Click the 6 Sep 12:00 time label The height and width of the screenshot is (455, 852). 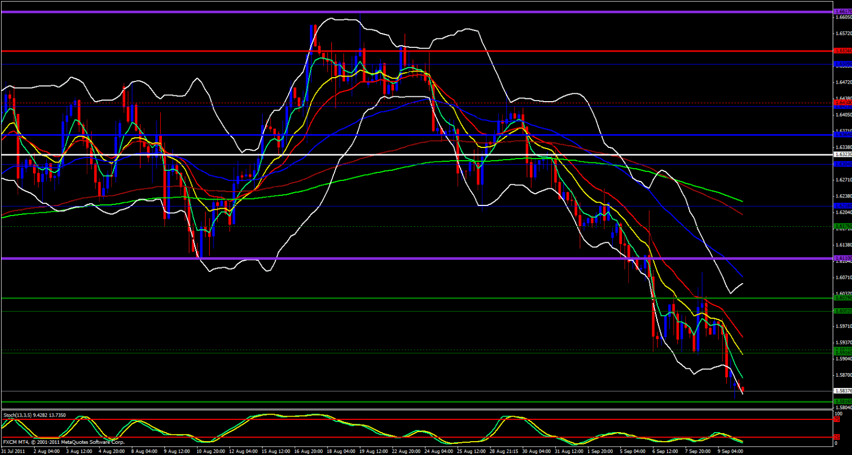[665, 451]
